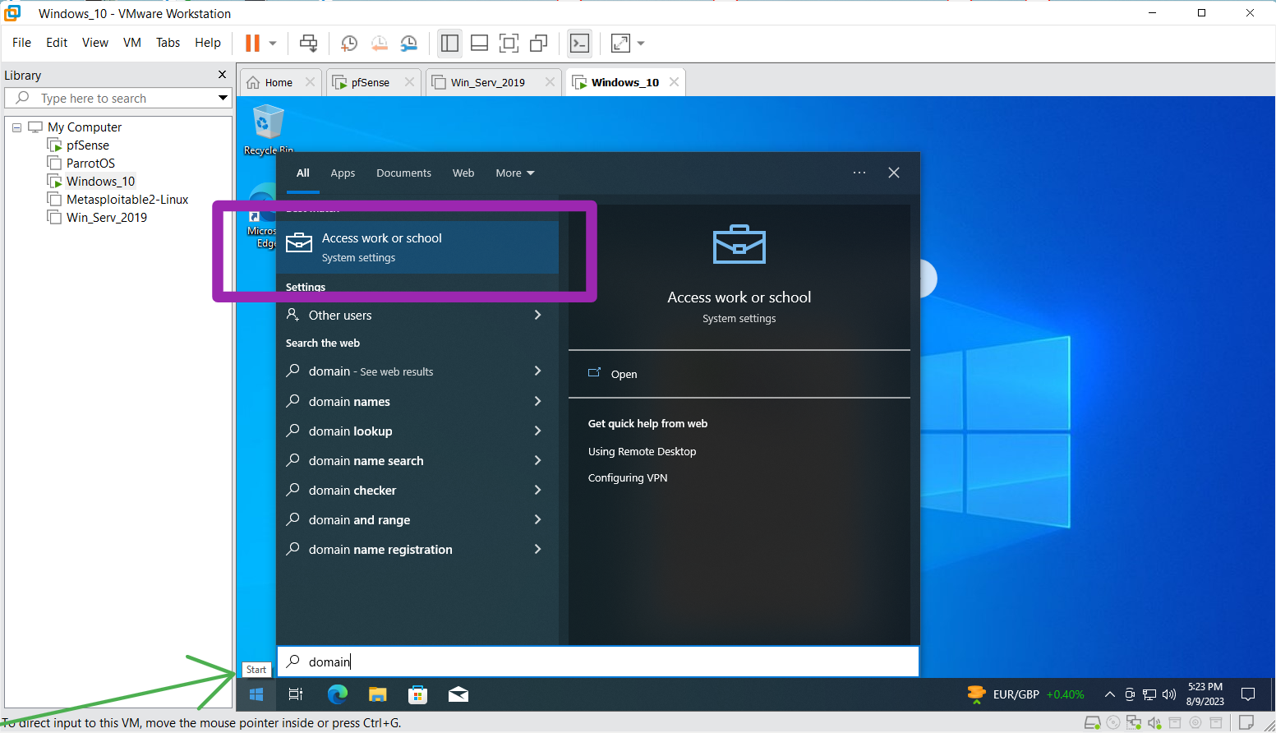Click the VMware hard disk status icon
The width and height of the screenshot is (1276, 733).
(x=1093, y=723)
